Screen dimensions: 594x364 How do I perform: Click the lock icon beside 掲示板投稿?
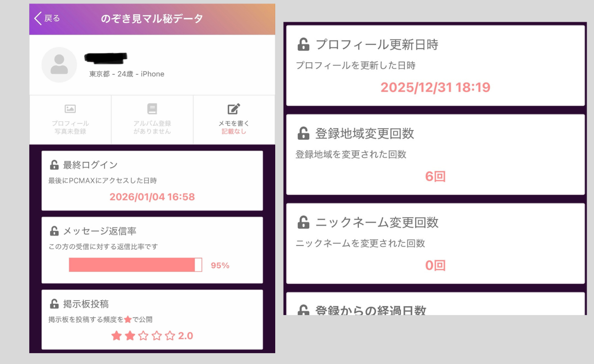(x=54, y=304)
